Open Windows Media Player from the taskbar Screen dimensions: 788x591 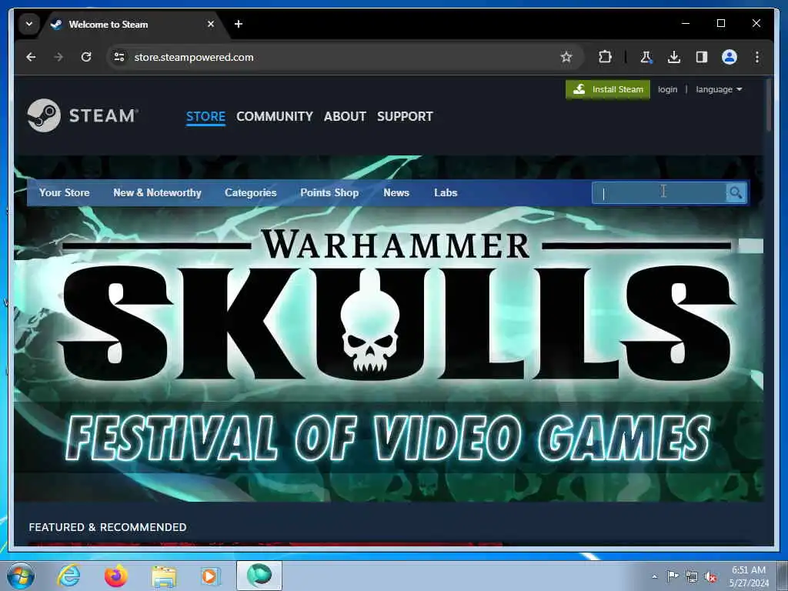coord(210,576)
